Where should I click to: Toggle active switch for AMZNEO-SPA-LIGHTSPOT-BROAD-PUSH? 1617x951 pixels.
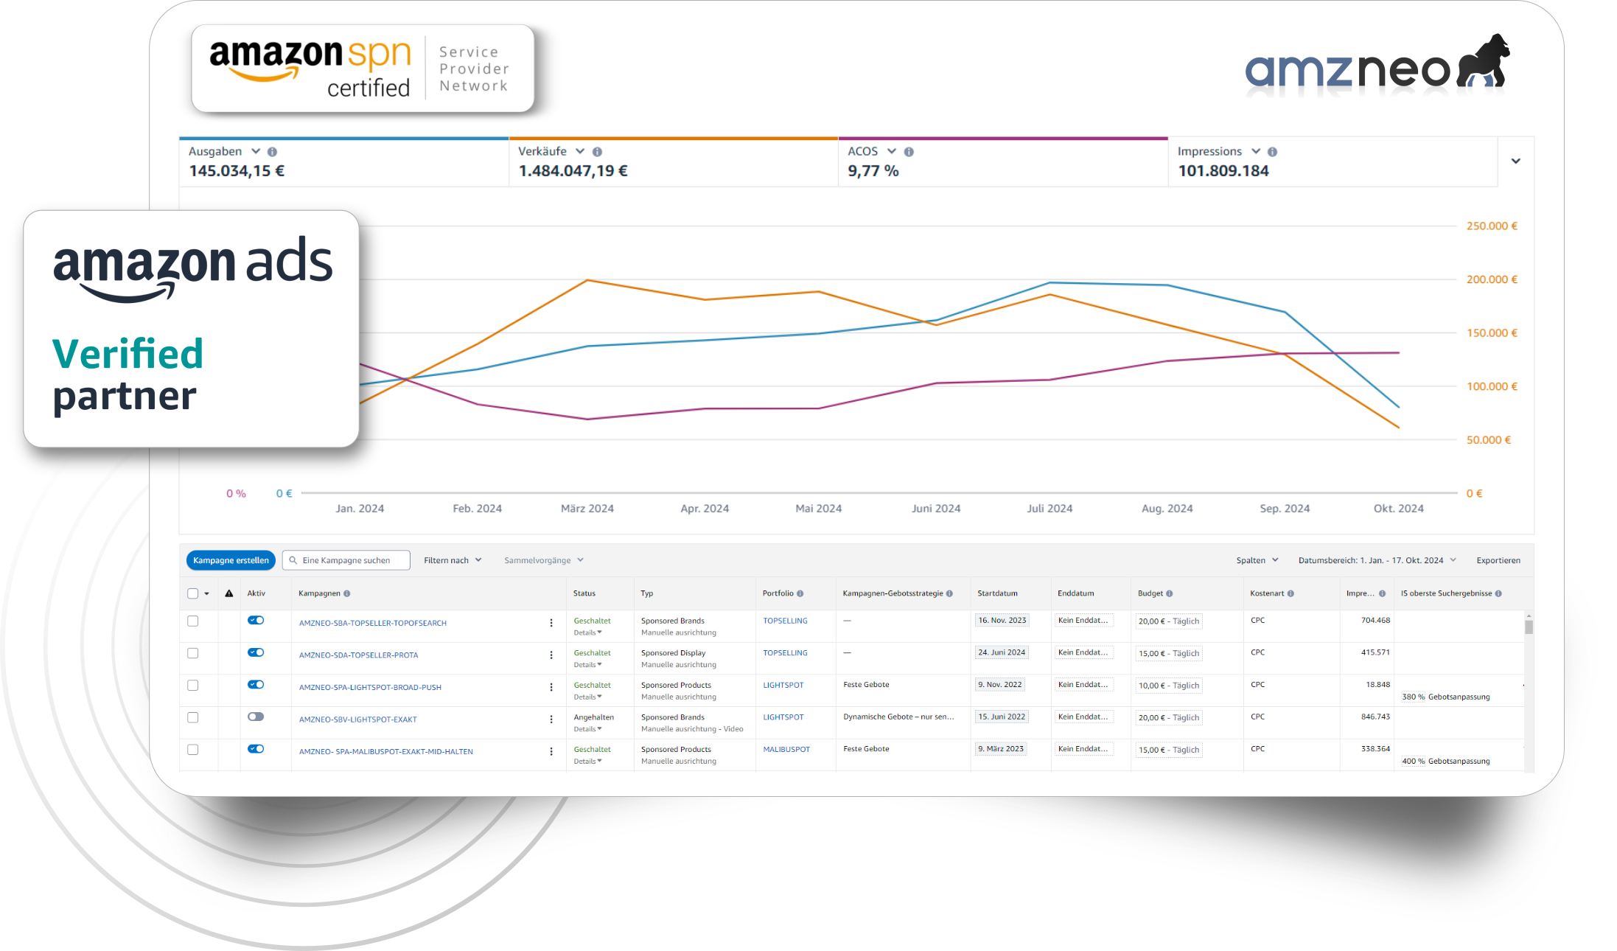click(256, 684)
